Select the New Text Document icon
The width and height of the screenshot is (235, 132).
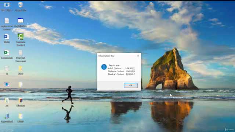(21, 56)
